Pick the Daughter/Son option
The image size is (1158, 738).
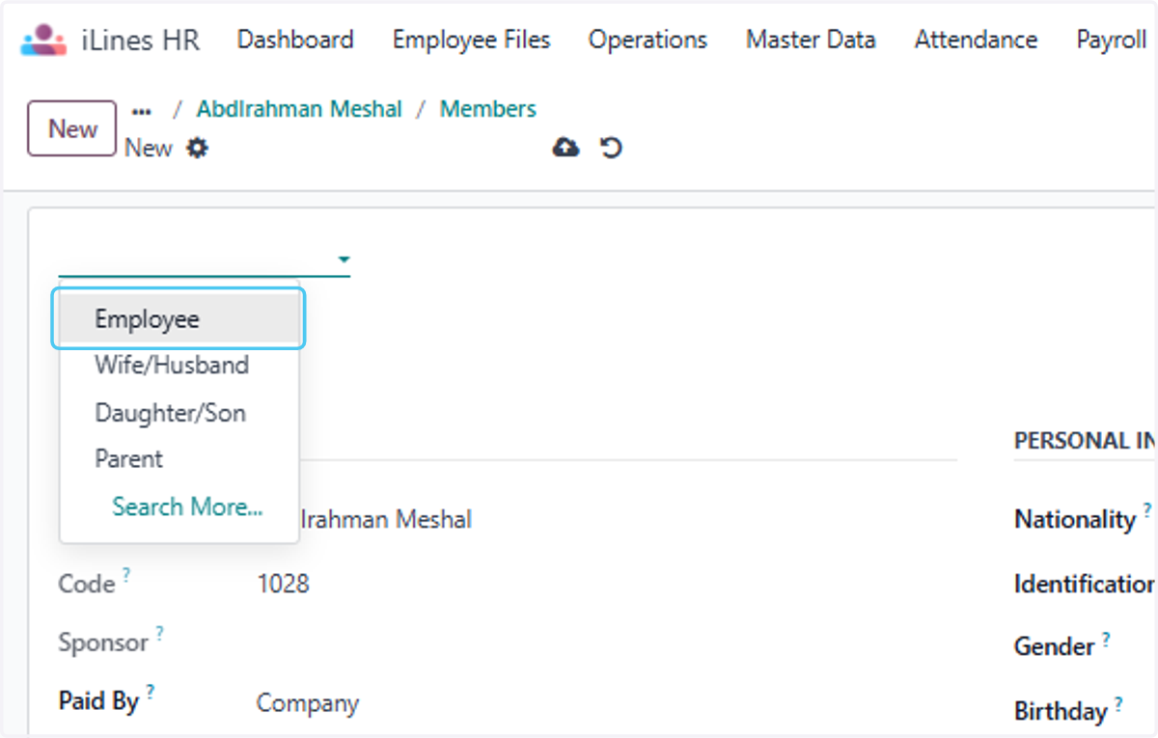[x=179, y=413]
